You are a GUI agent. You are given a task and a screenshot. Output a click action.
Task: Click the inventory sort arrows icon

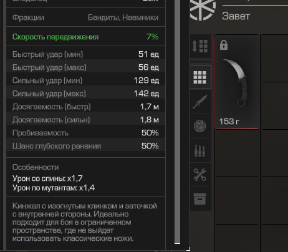(200, 46)
